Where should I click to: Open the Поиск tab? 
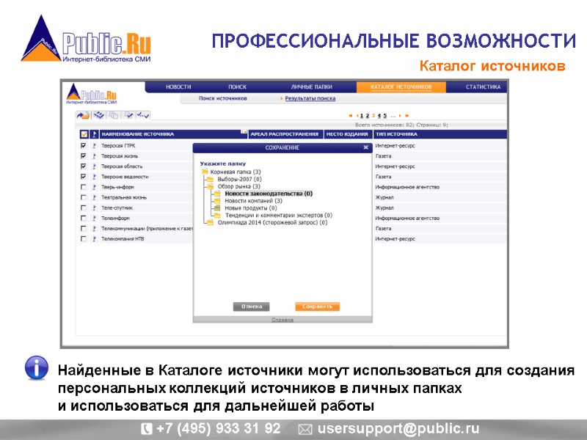[x=237, y=87]
